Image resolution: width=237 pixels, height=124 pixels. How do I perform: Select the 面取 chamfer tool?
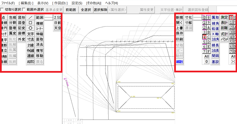pyautogui.click(x=40, y=39)
